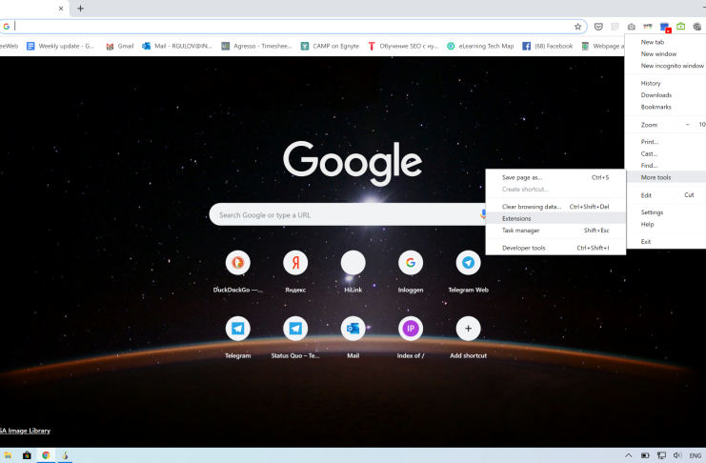Open volume control in system tray
Screen dimensions: 706x463
coord(677,455)
